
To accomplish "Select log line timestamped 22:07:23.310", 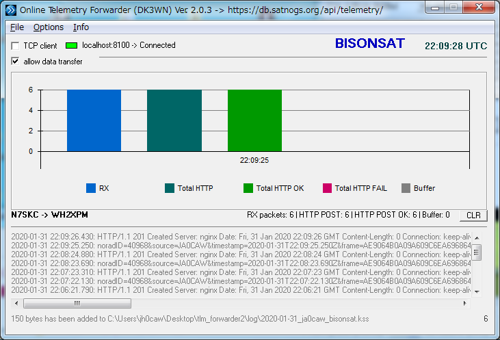I will tap(241, 272).
